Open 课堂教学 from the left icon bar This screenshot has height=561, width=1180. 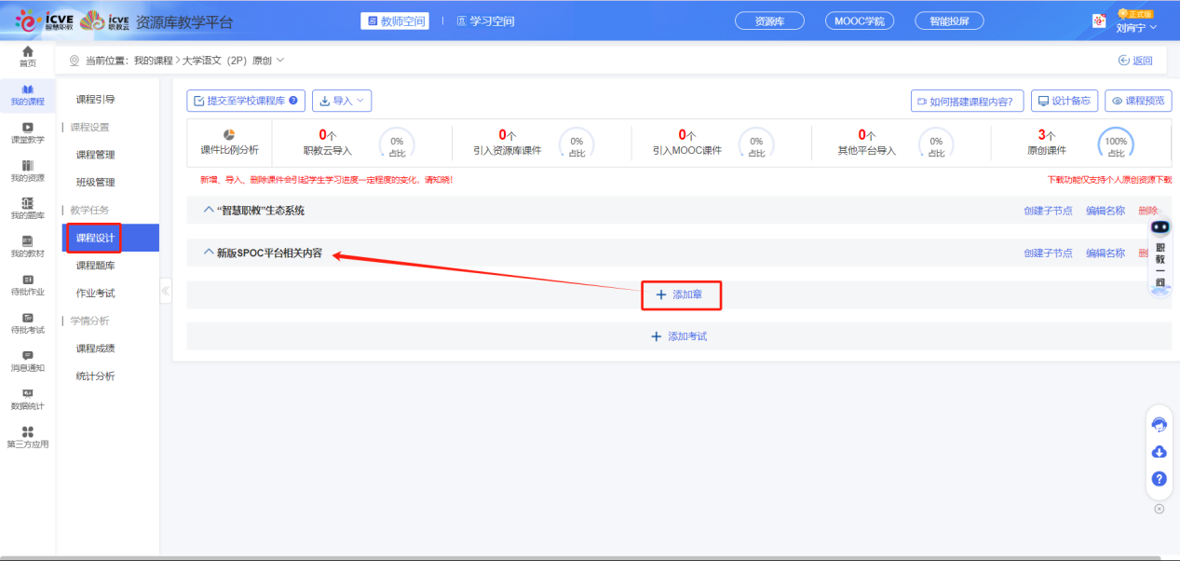[27, 132]
